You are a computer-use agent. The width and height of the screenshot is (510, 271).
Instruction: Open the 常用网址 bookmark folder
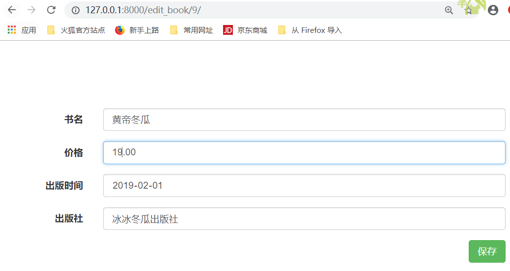pyautogui.click(x=192, y=30)
